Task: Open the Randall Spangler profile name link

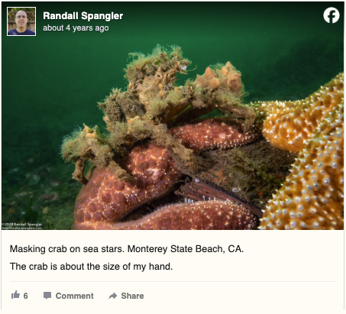Action: coord(83,16)
